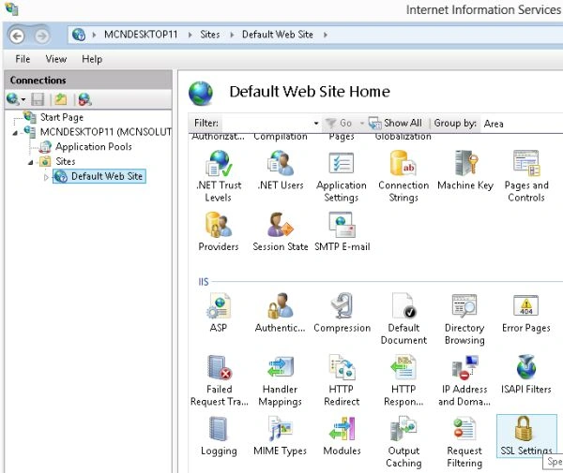
Task: Open the Help menu
Action: (x=92, y=59)
